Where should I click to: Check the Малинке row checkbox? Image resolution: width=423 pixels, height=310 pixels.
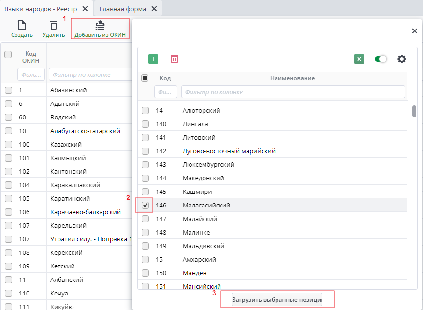point(145,232)
